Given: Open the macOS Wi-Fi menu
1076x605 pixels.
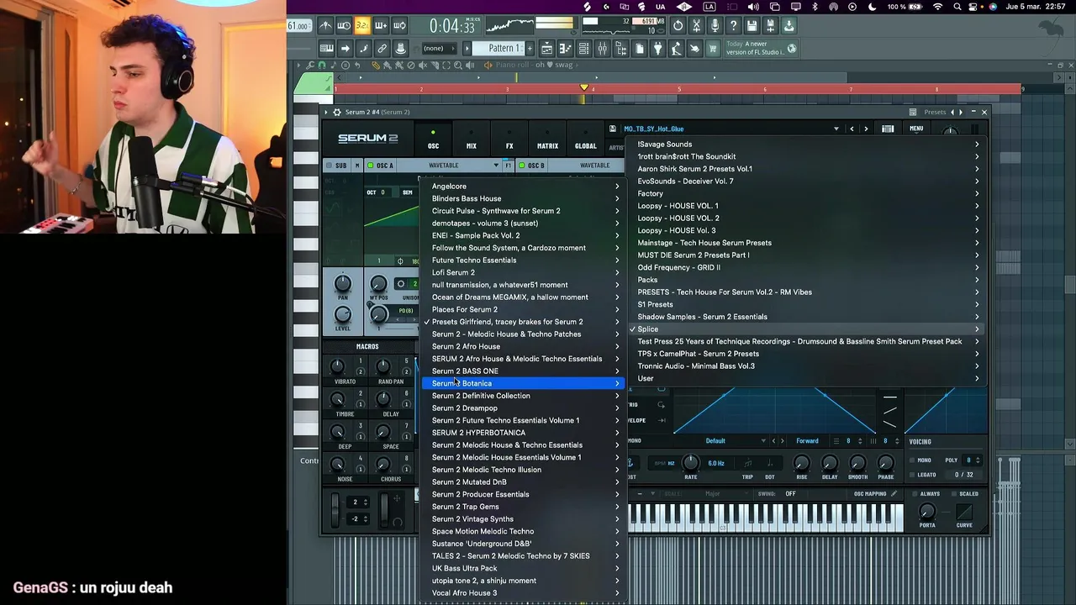Looking at the screenshot, I should click(x=938, y=7).
